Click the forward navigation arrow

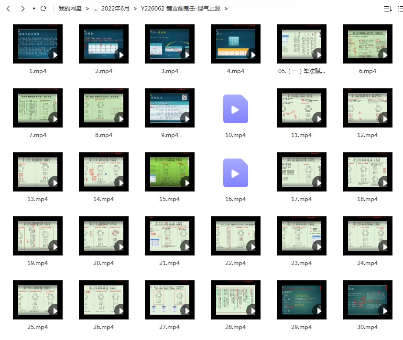(x=22, y=9)
